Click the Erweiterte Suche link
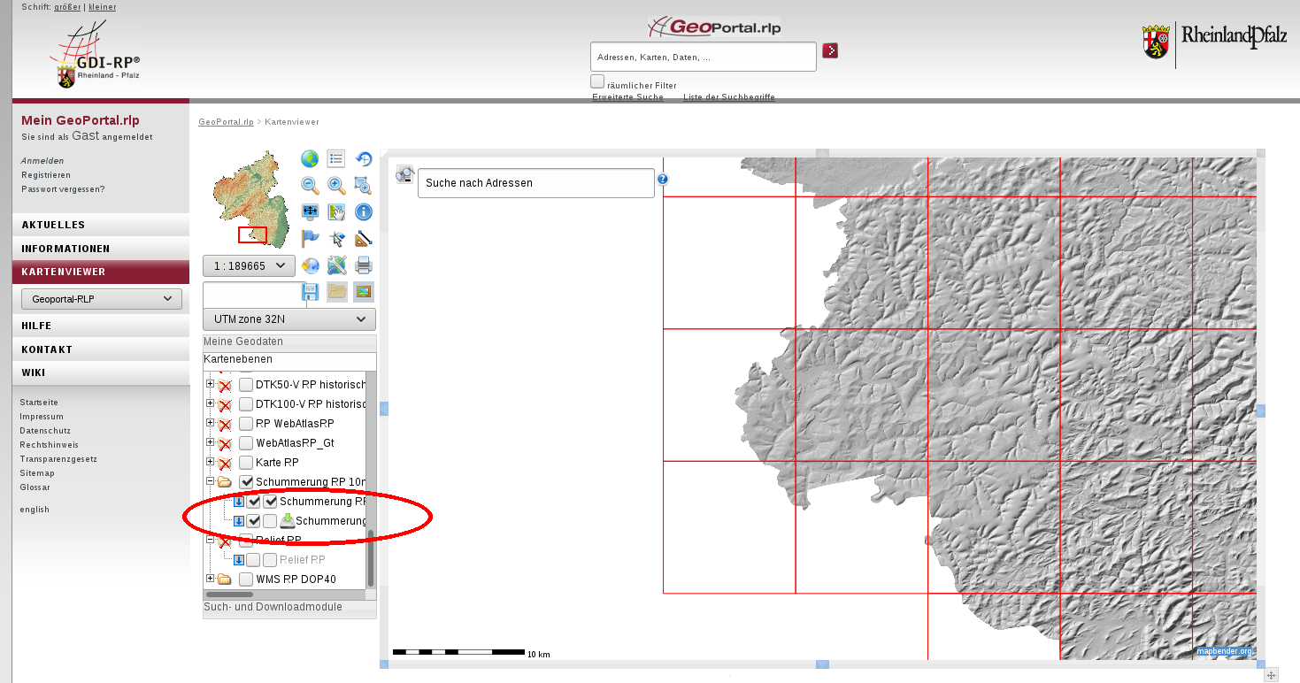 pos(627,97)
